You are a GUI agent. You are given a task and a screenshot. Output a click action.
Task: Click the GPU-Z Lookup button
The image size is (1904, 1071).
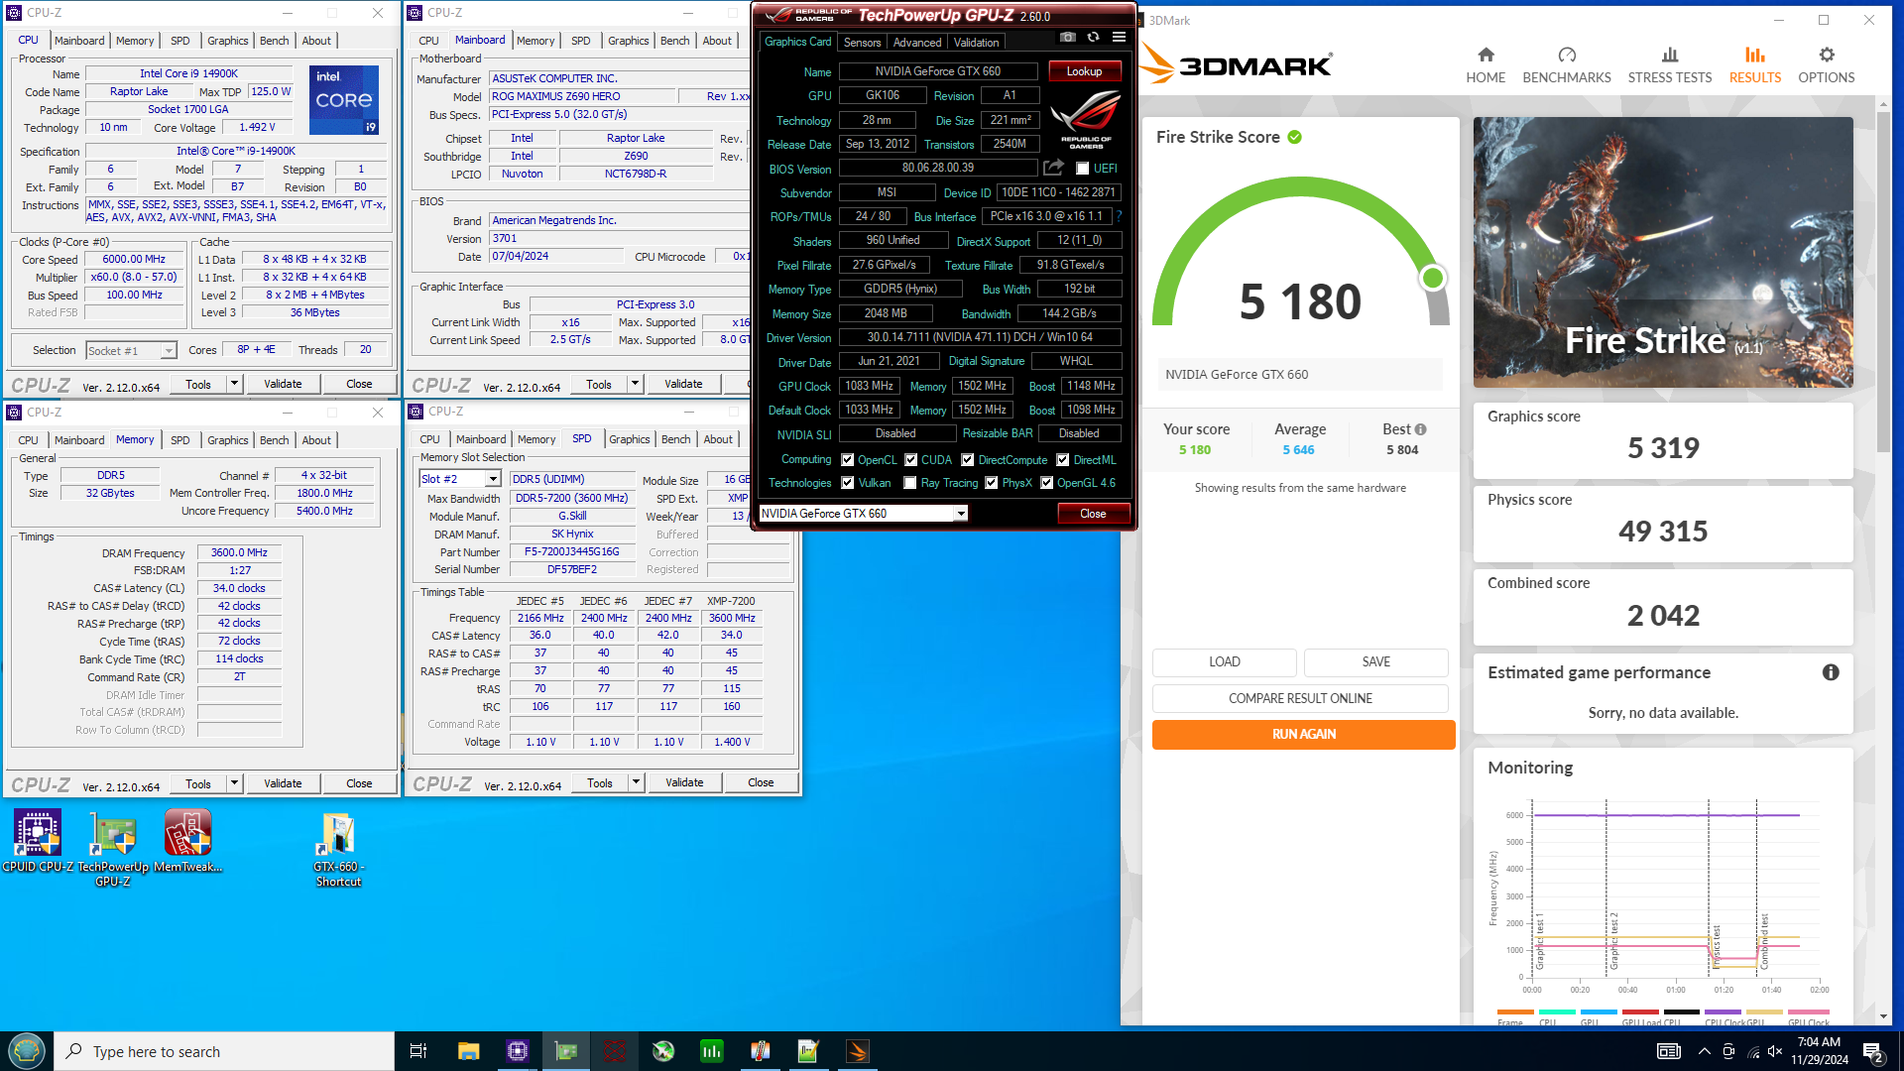[x=1084, y=71]
